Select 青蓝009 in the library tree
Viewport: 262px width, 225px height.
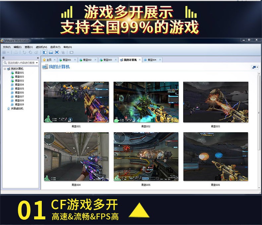[17, 105]
